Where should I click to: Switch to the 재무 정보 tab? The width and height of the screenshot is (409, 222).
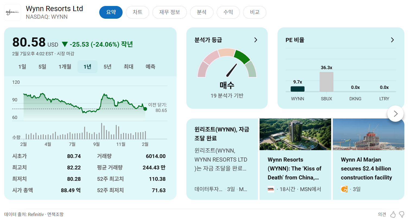[x=170, y=12]
